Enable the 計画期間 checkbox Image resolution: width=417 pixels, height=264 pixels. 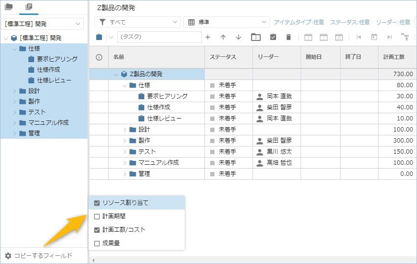97,216
